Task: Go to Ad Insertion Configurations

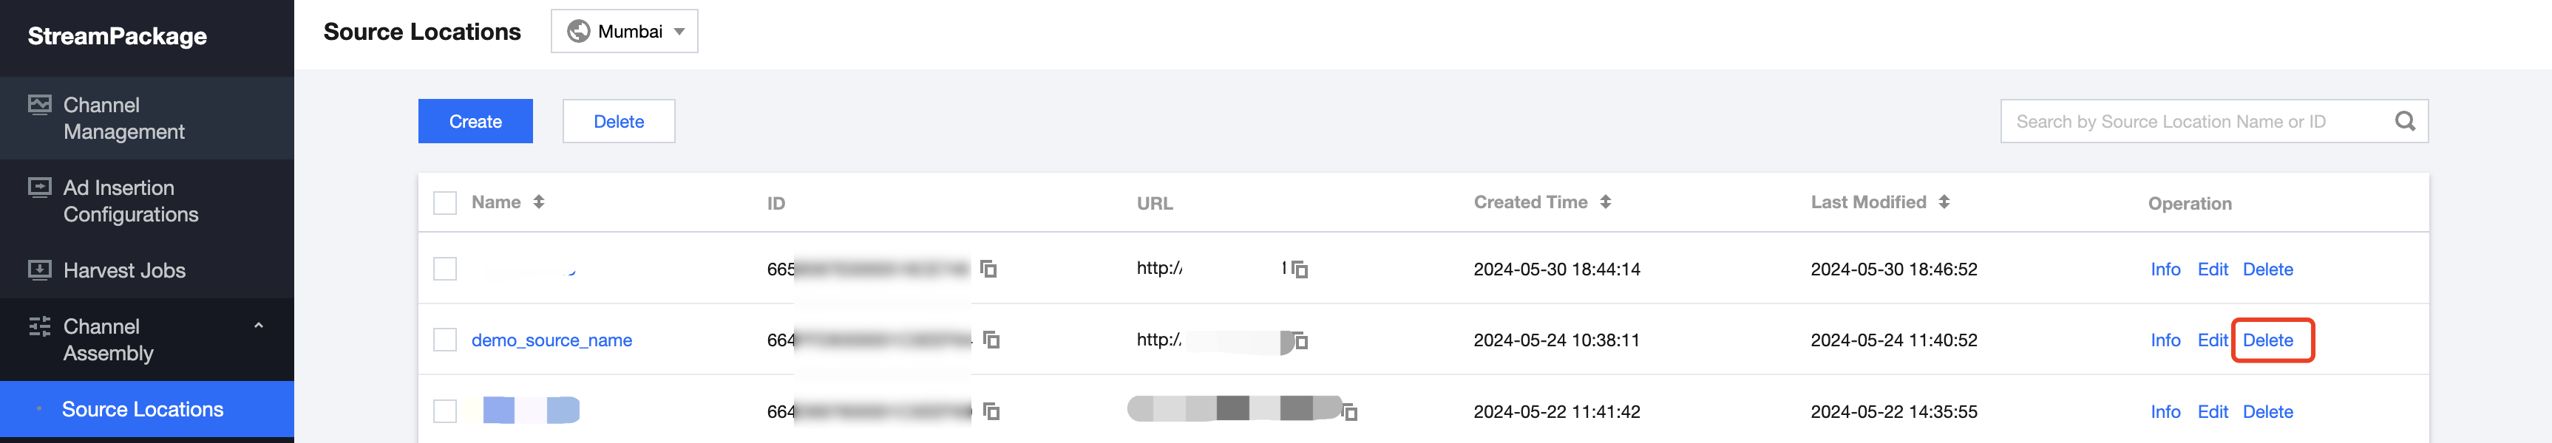Action: click(x=131, y=201)
